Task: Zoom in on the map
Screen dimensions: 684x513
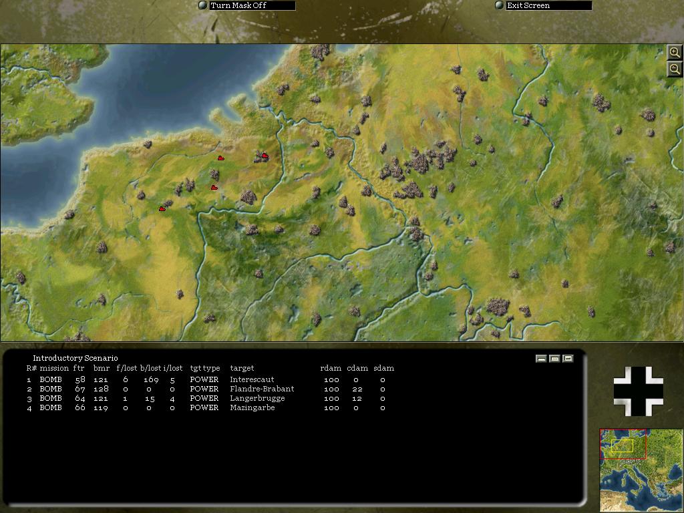Action: [x=675, y=52]
